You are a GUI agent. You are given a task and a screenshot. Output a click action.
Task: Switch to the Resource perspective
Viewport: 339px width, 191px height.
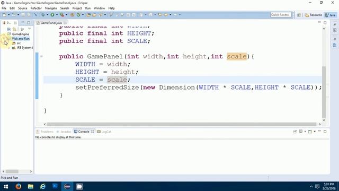tap(313, 15)
